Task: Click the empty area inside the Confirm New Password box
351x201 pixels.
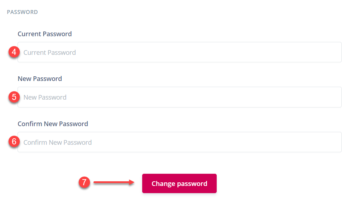Action: tap(233, 142)
